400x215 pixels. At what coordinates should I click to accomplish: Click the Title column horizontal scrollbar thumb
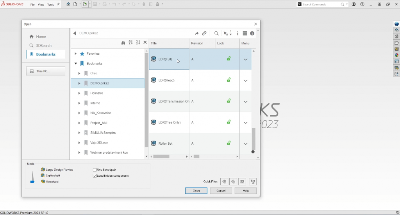[x=161, y=156]
